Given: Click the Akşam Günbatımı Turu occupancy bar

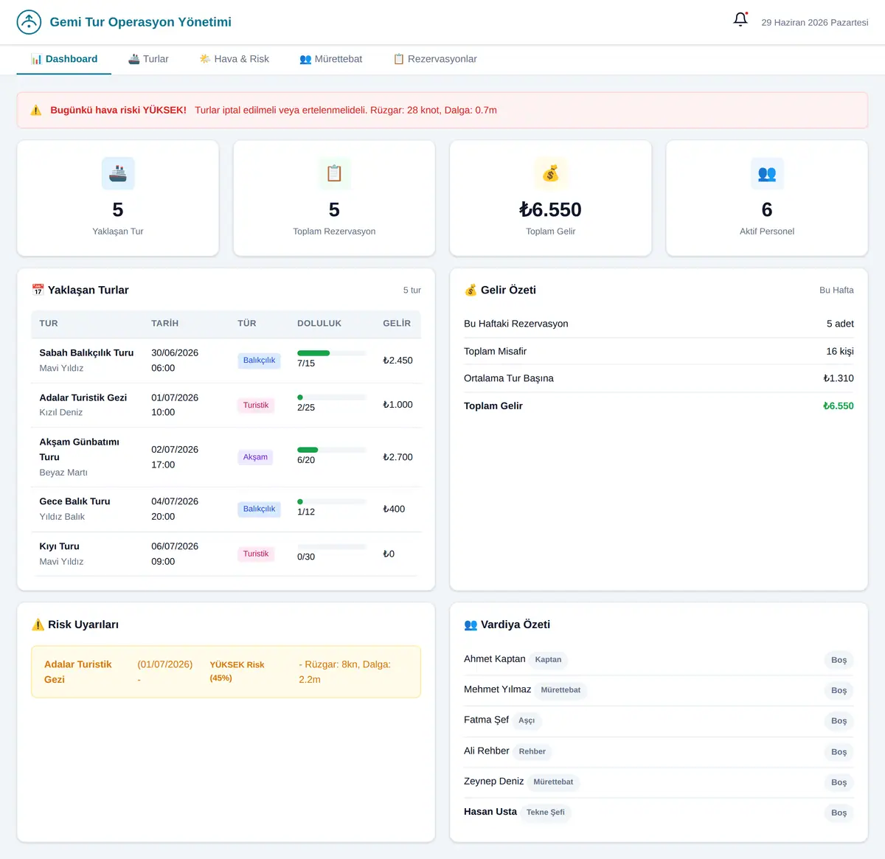Looking at the screenshot, I should click(332, 450).
